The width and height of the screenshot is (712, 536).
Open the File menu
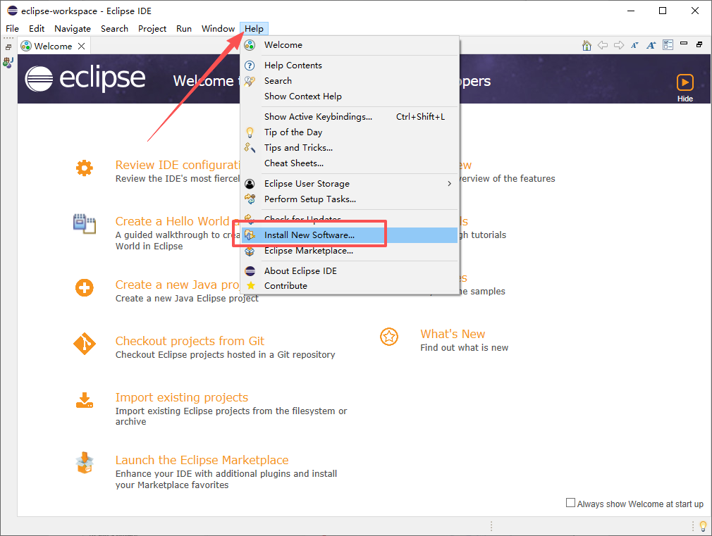(12, 29)
